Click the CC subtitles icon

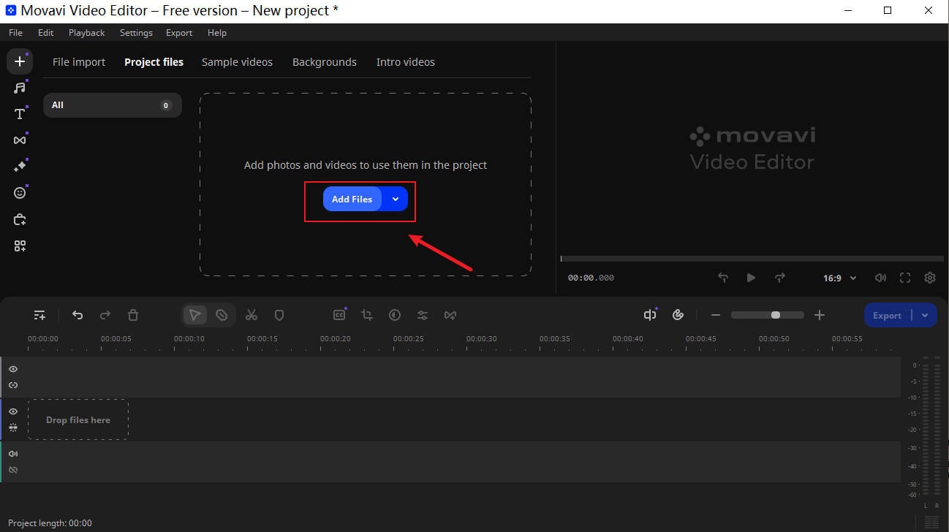tap(339, 315)
